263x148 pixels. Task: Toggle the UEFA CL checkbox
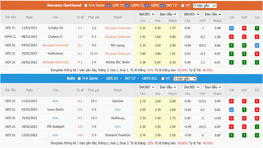click(x=127, y=6)
